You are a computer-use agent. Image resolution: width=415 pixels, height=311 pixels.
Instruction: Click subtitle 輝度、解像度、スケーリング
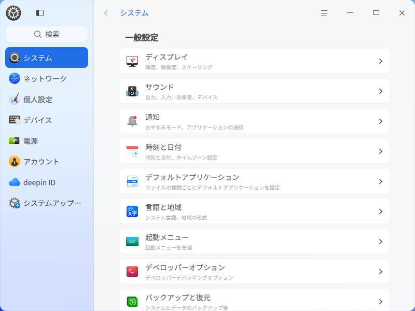[x=178, y=67]
